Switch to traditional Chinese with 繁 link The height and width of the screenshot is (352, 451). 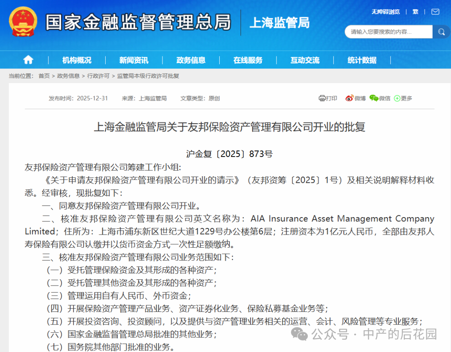point(416,12)
